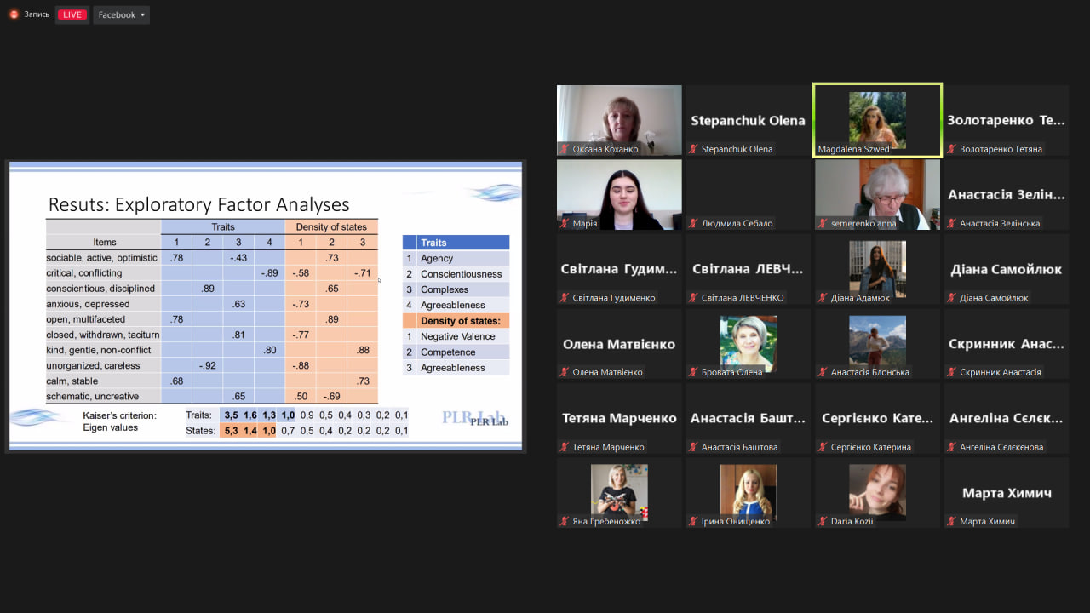Click muted mic icon beside Daria Kozii

823,522
